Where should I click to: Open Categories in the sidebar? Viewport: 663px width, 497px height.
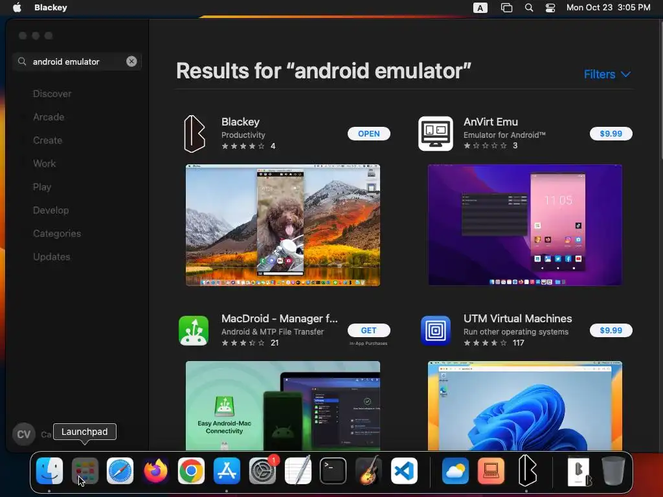click(x=57, y=233)
